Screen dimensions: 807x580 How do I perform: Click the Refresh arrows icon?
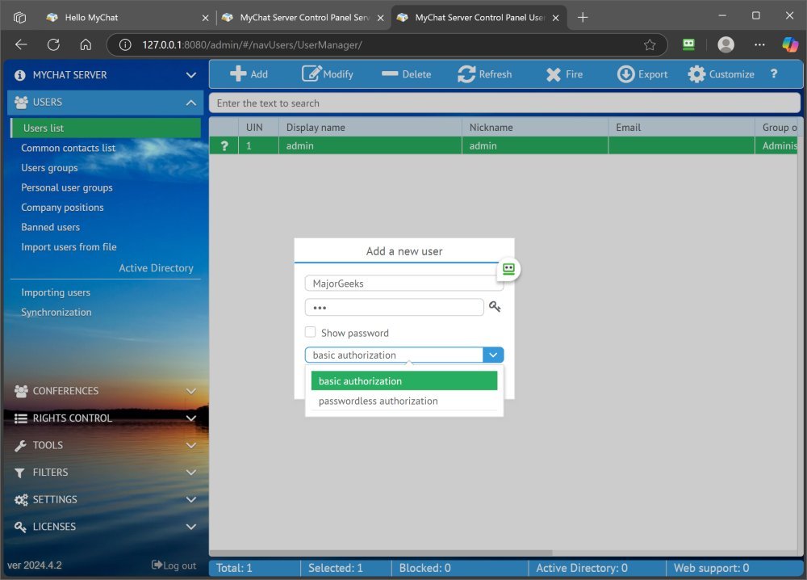466,74
